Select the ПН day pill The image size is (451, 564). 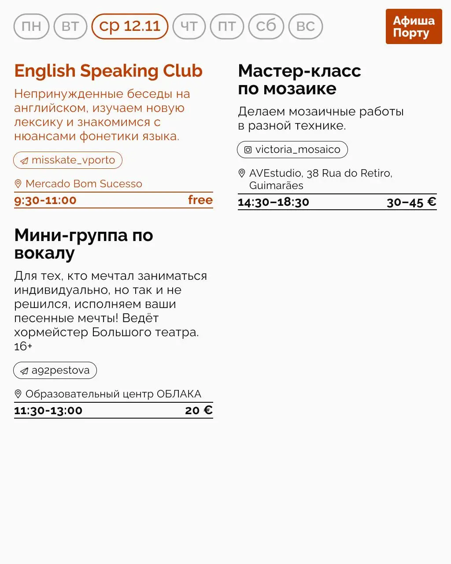31,26
